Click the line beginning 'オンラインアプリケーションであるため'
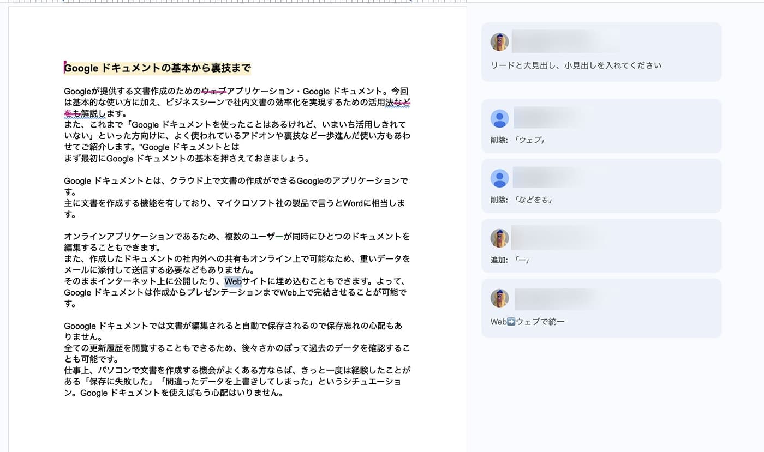764x452 pixels. click(x=237, y=237)
